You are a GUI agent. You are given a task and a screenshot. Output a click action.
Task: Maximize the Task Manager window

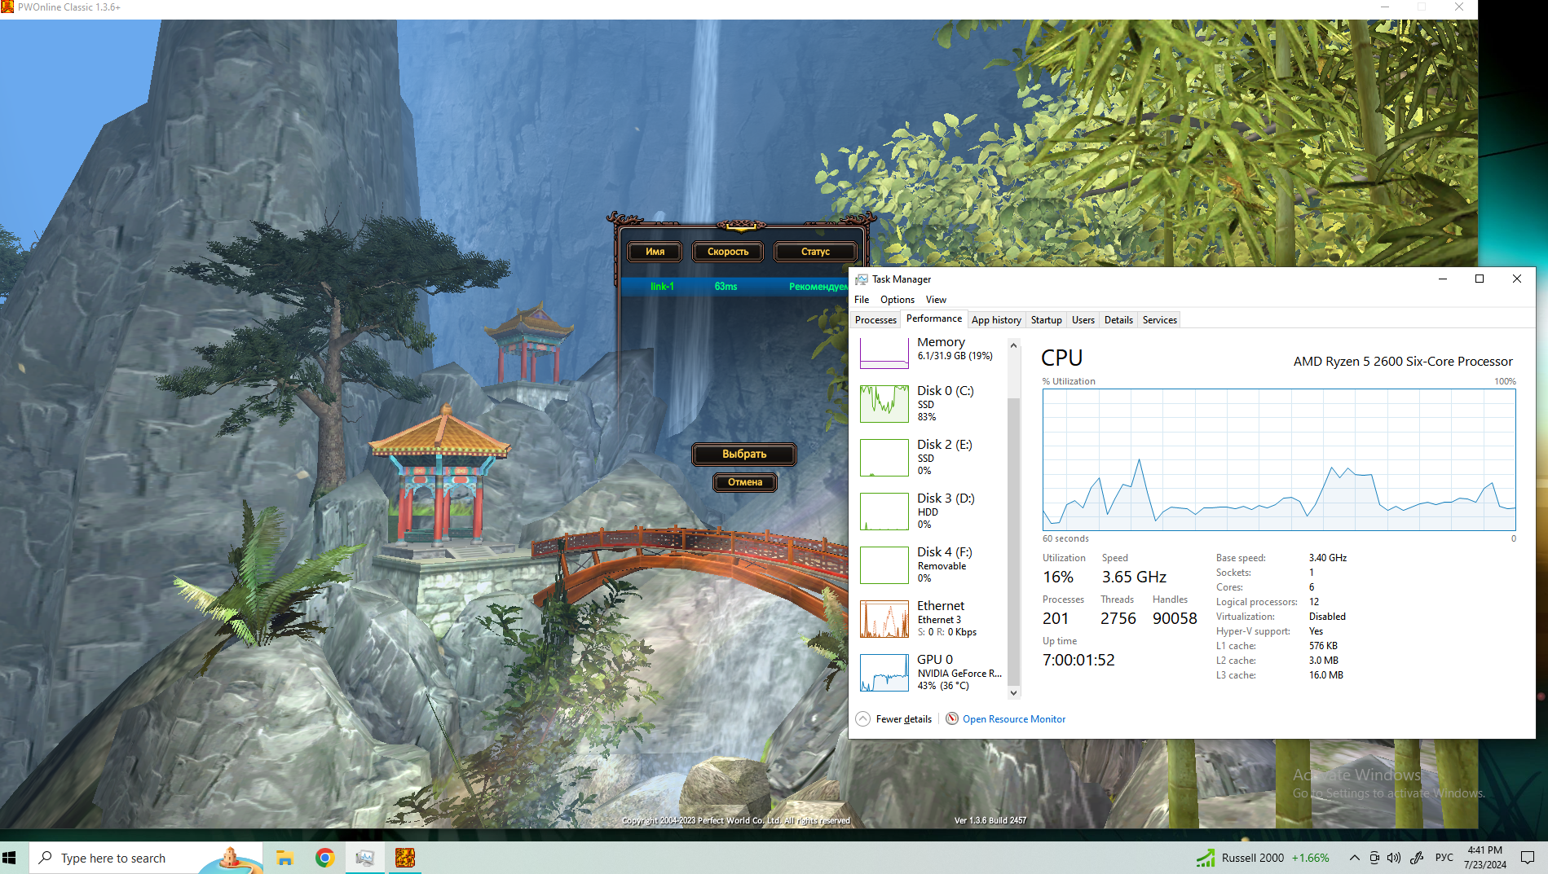click(1480, 279)
